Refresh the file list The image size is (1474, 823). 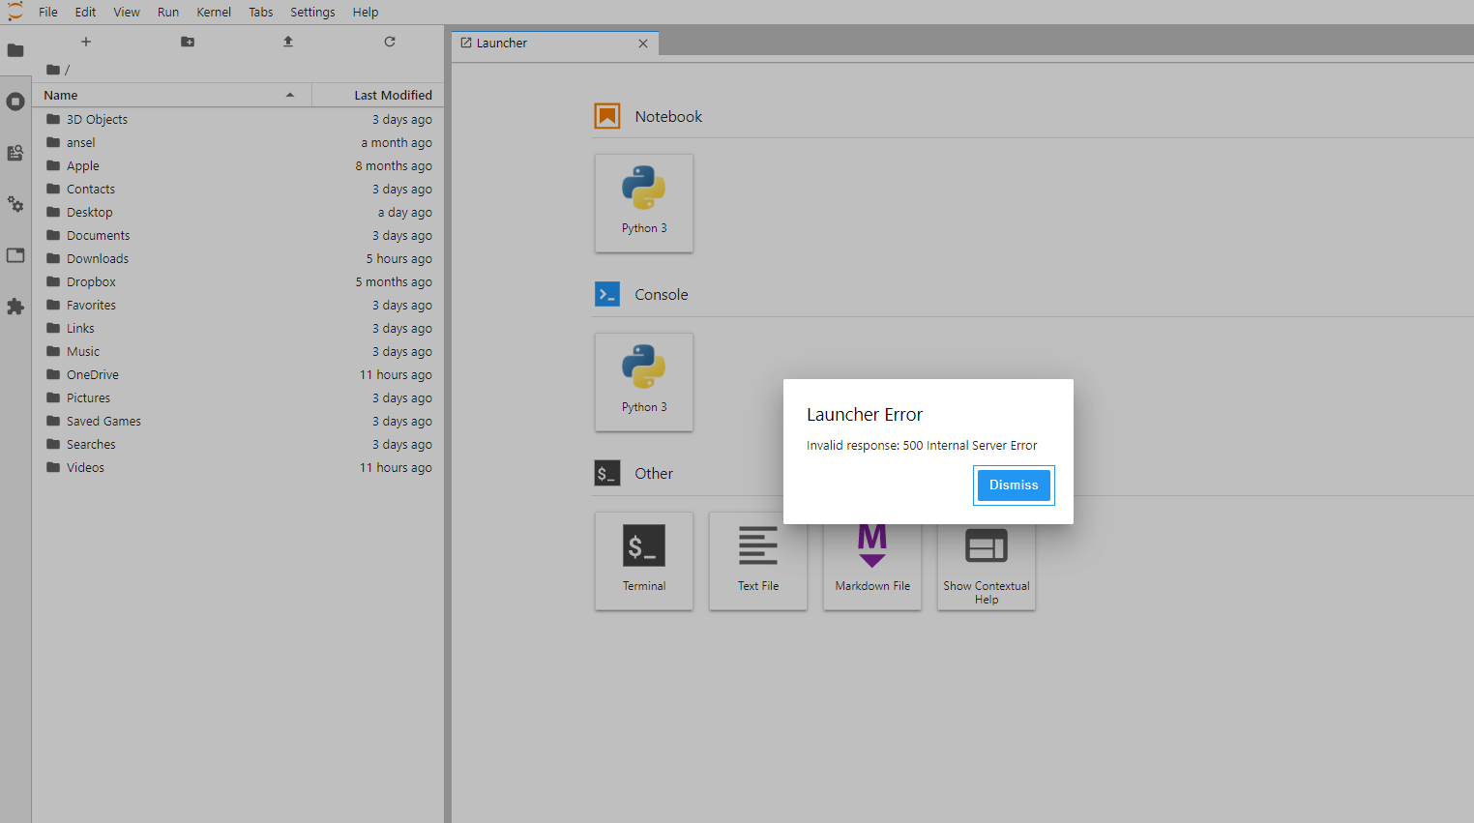click(390, 42)
